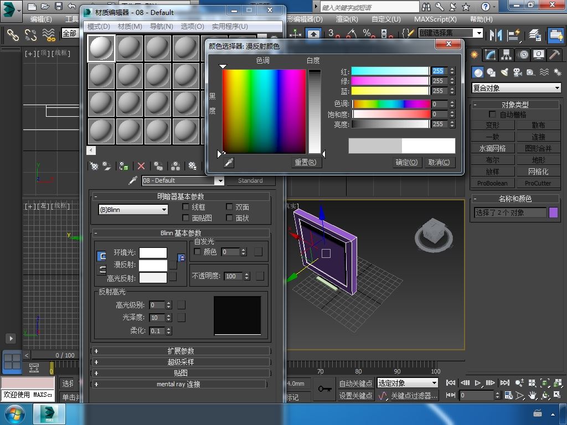Enable the 双面 (2-Sided) checkbox
Screen dimensions: 567x425
pyautogui.click(x=229, y=207)
